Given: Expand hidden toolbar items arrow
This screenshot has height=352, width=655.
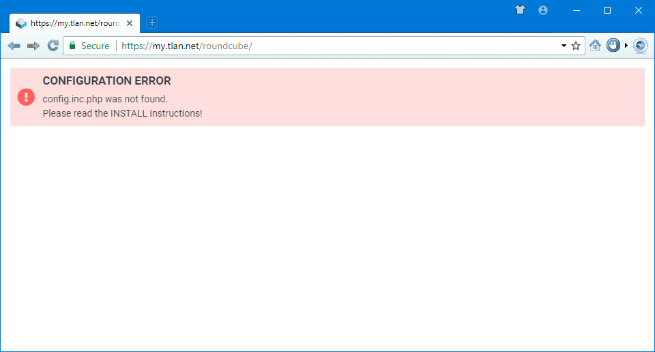Looking at the screenshot, I should click(626, 46).
